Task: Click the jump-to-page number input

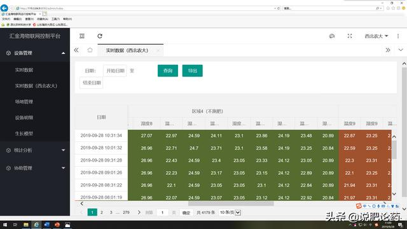Action: point(163,212)
